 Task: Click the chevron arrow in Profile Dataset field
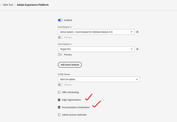[x=137, y=79]
